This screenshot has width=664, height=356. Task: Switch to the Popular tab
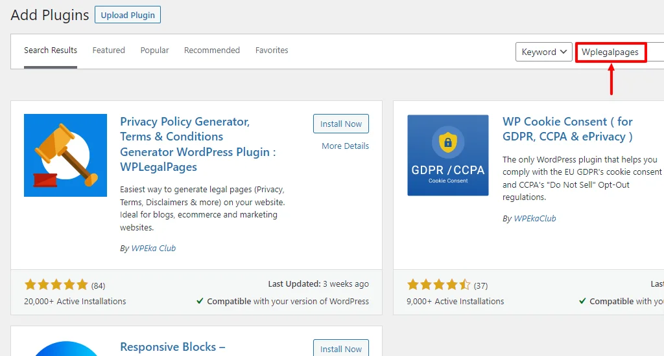[154, 50]
